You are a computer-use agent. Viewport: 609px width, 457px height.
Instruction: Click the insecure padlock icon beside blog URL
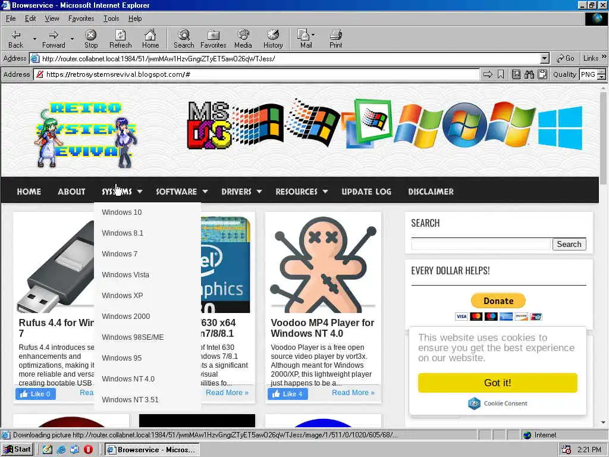coord(40,74)
